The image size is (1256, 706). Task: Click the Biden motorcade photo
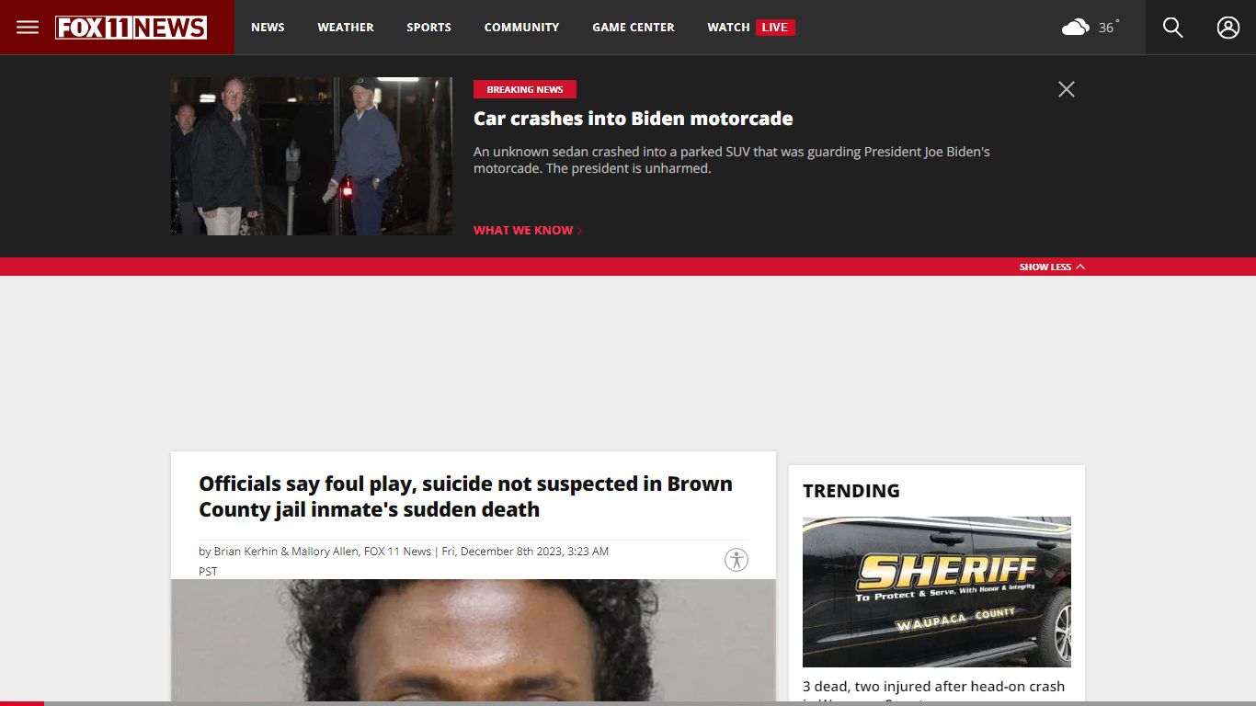coord(311,155)
